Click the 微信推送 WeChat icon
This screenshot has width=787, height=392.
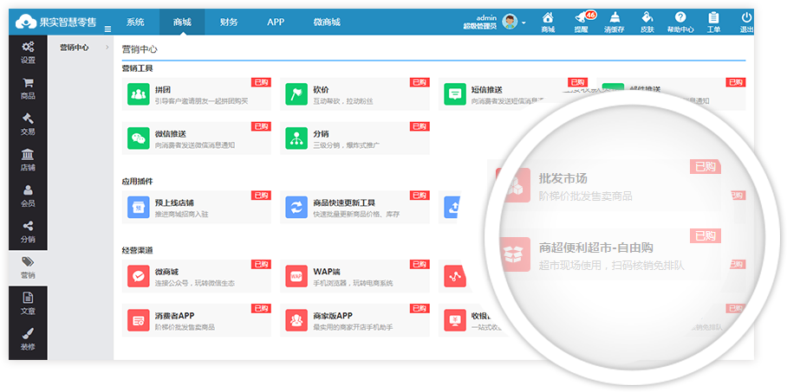tap(138, 138)
